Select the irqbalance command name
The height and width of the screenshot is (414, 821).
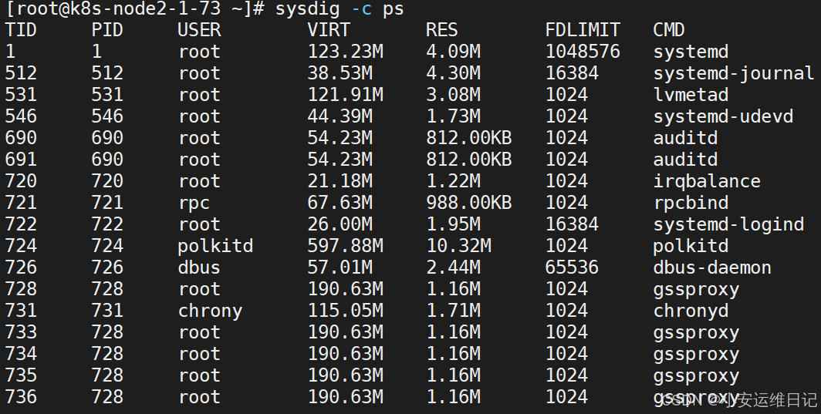(x=707, y=181)
